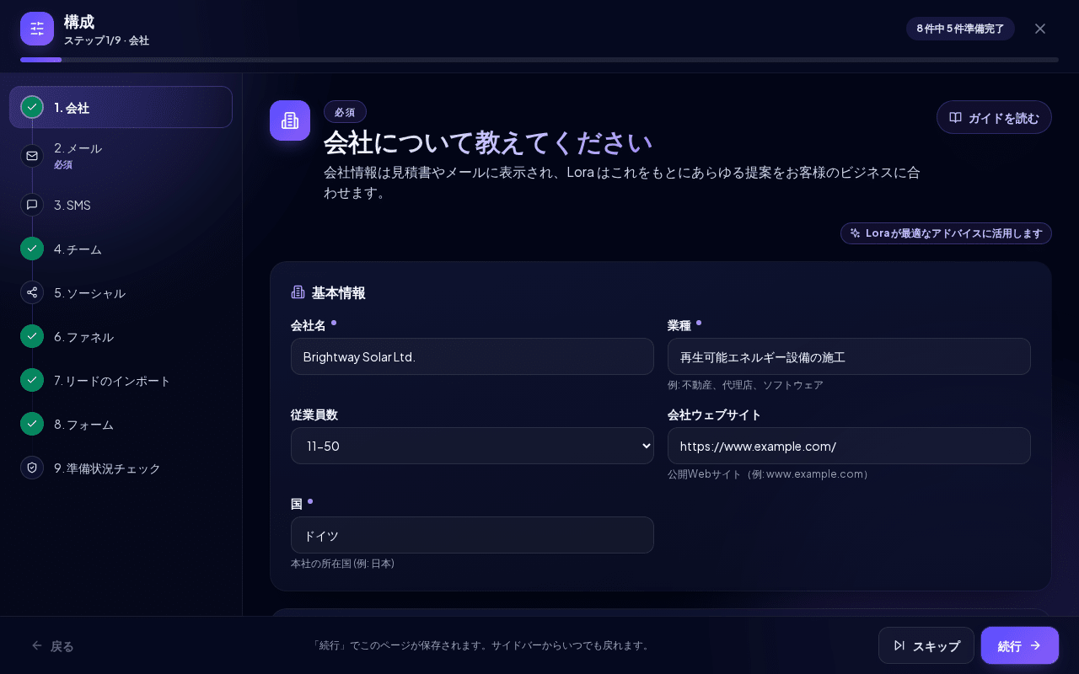
Task: Click the checkmark icon next to 4. チーム
Action: click(32, 249)
